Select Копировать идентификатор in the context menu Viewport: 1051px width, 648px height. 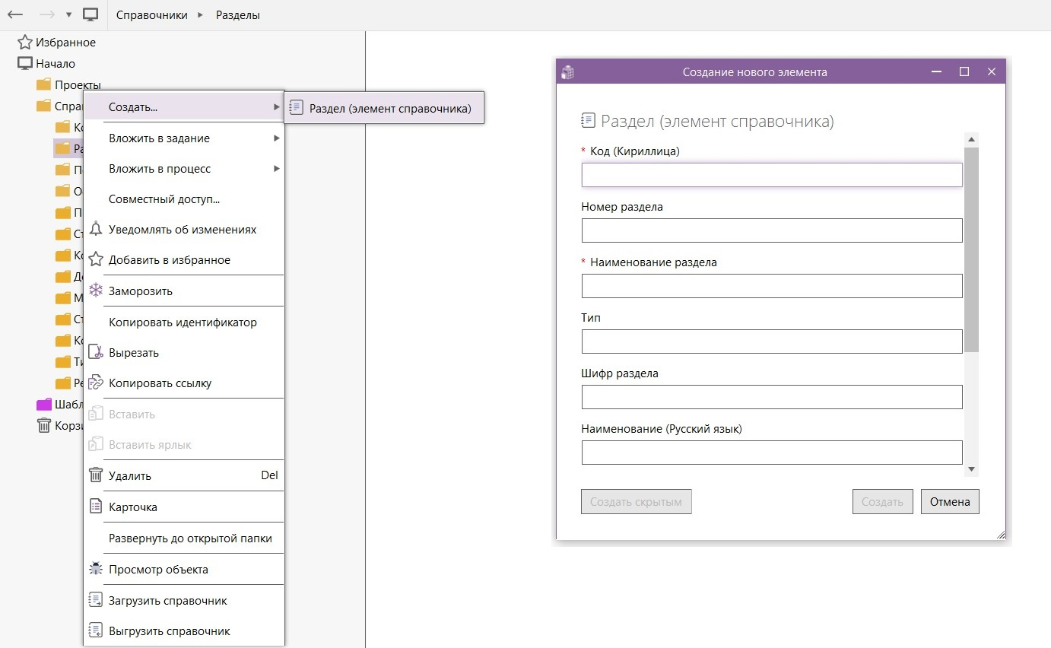pyautogui.click(x=183, y=322)
